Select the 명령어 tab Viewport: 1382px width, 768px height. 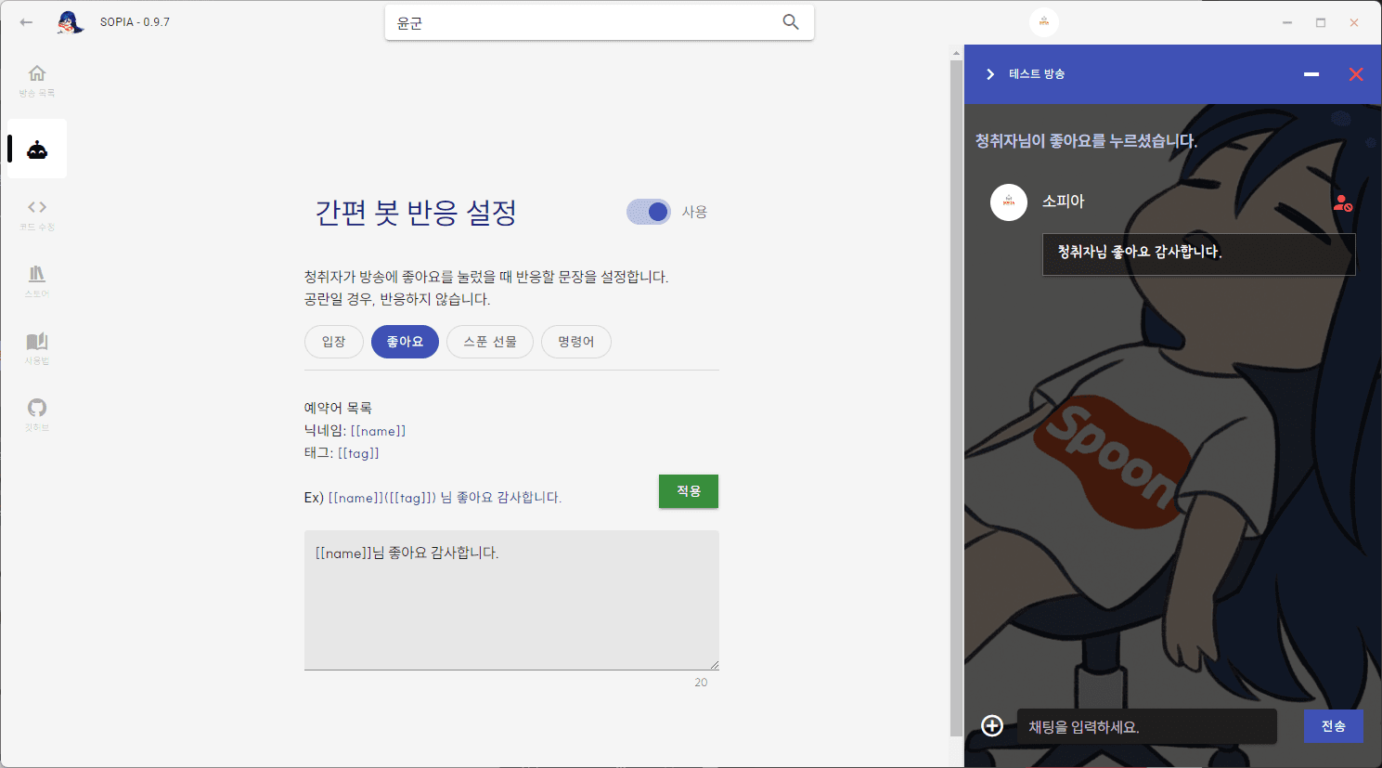click(x=576, y=342)
